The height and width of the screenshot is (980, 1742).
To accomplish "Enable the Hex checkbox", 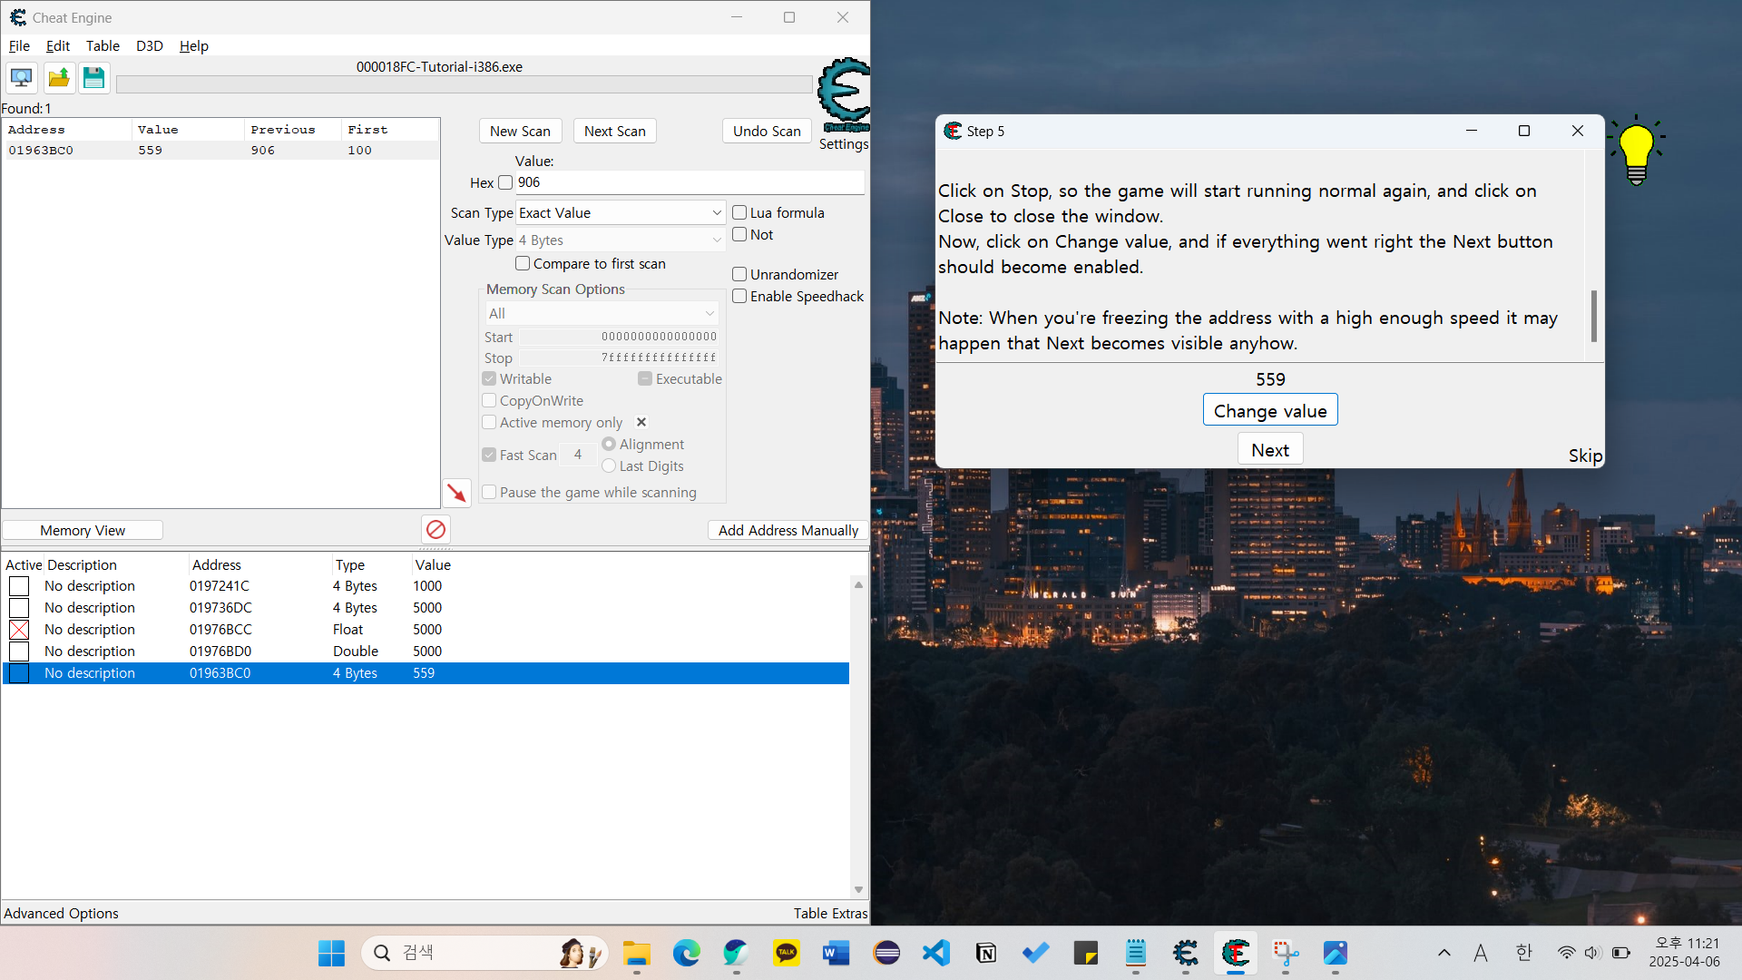I will pos(505,182).
